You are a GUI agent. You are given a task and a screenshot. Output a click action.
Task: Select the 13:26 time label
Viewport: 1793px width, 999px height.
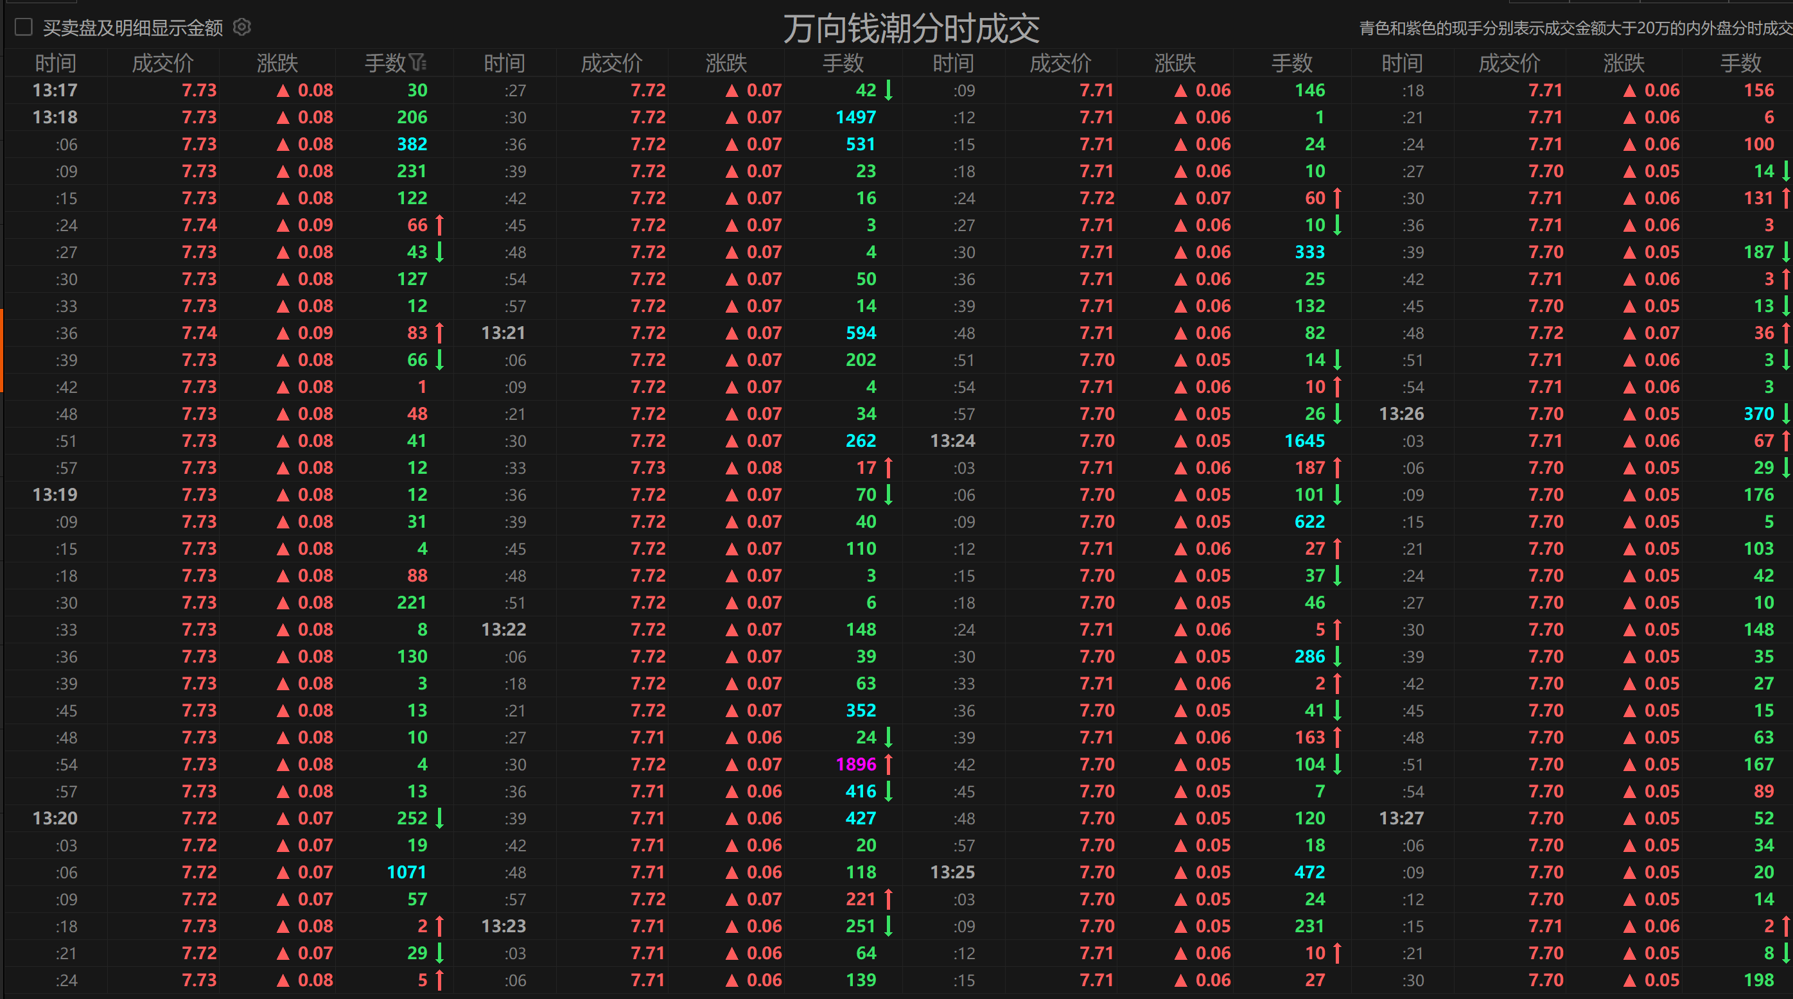1401,414
